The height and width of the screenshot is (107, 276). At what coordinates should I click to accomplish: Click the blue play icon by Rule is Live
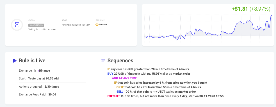pos(15,61)
